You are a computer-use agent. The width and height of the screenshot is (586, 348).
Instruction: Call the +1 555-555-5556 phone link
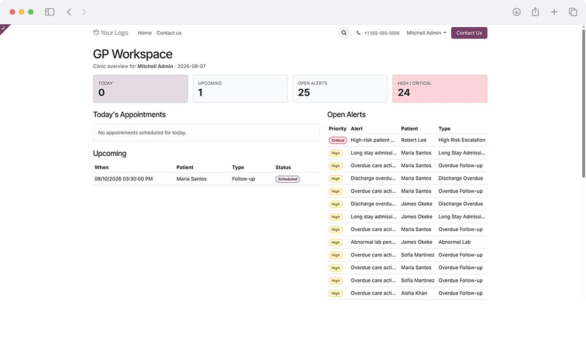coord(382,33)
